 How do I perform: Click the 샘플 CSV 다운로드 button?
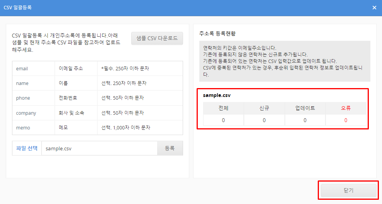[157, 38]
